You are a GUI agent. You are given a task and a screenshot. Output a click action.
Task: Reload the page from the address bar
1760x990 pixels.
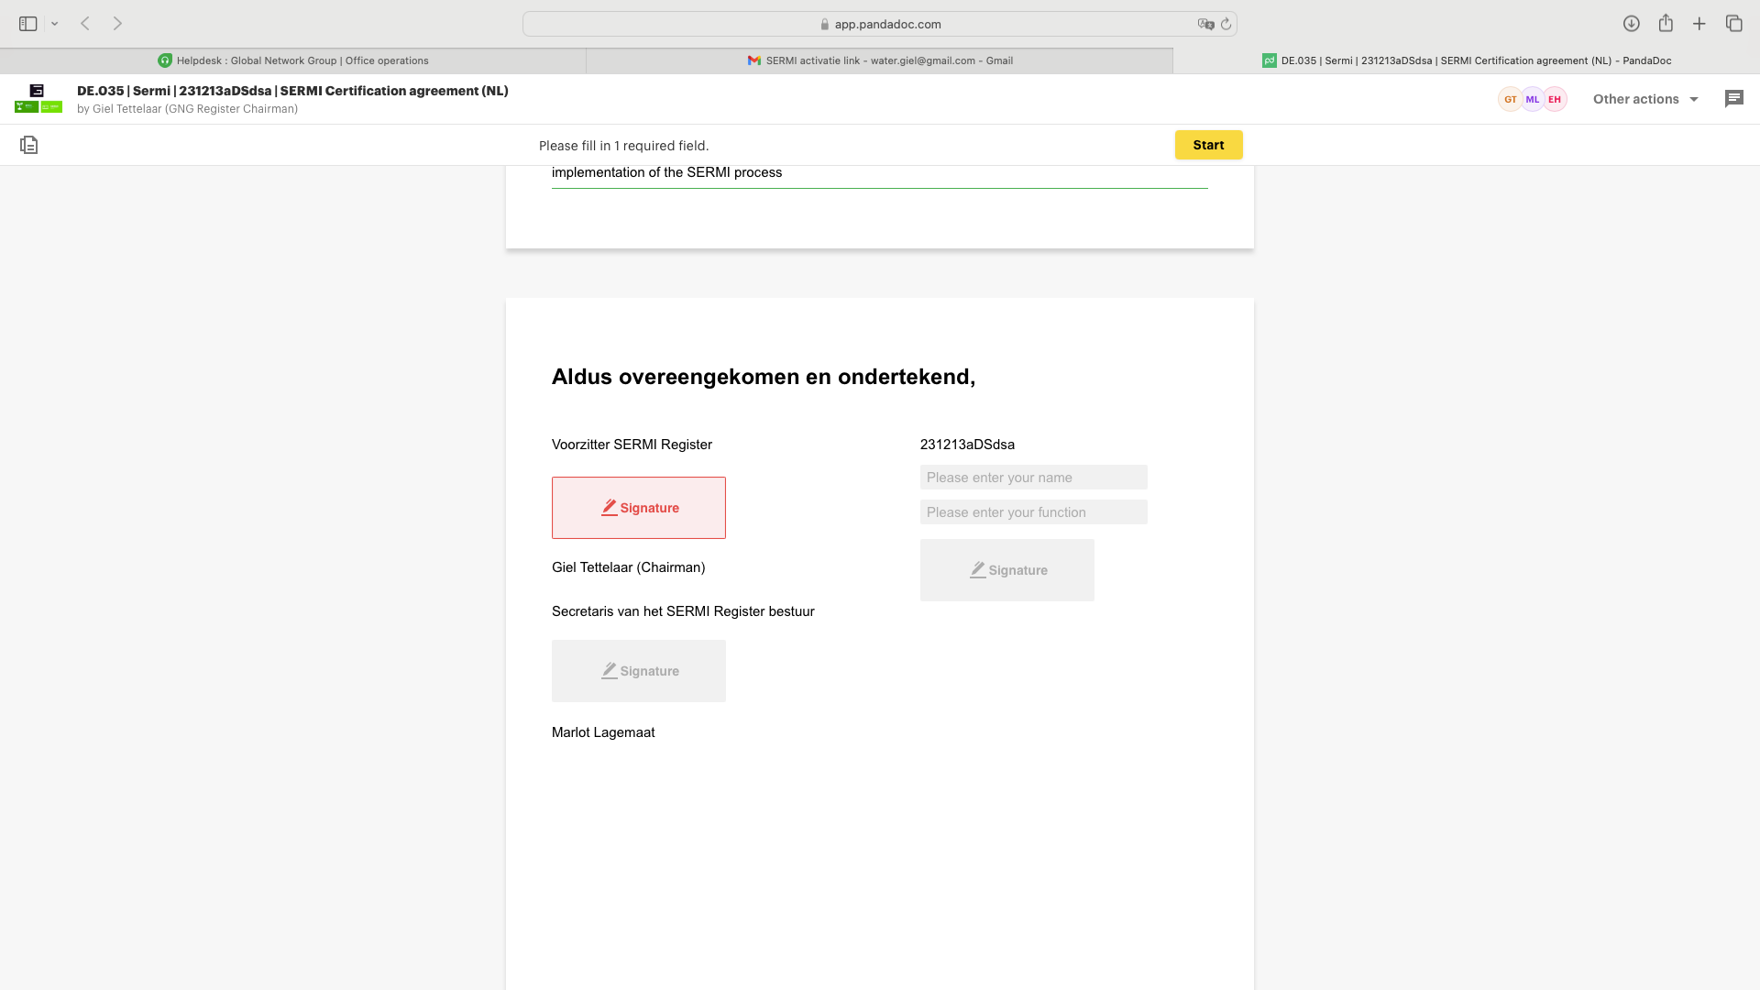point(1226,24)
